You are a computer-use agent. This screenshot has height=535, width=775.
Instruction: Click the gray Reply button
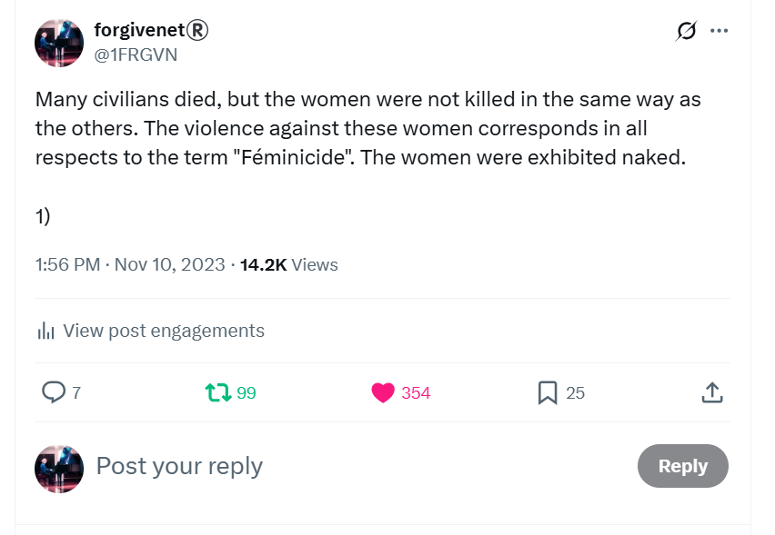click(682, 466)
